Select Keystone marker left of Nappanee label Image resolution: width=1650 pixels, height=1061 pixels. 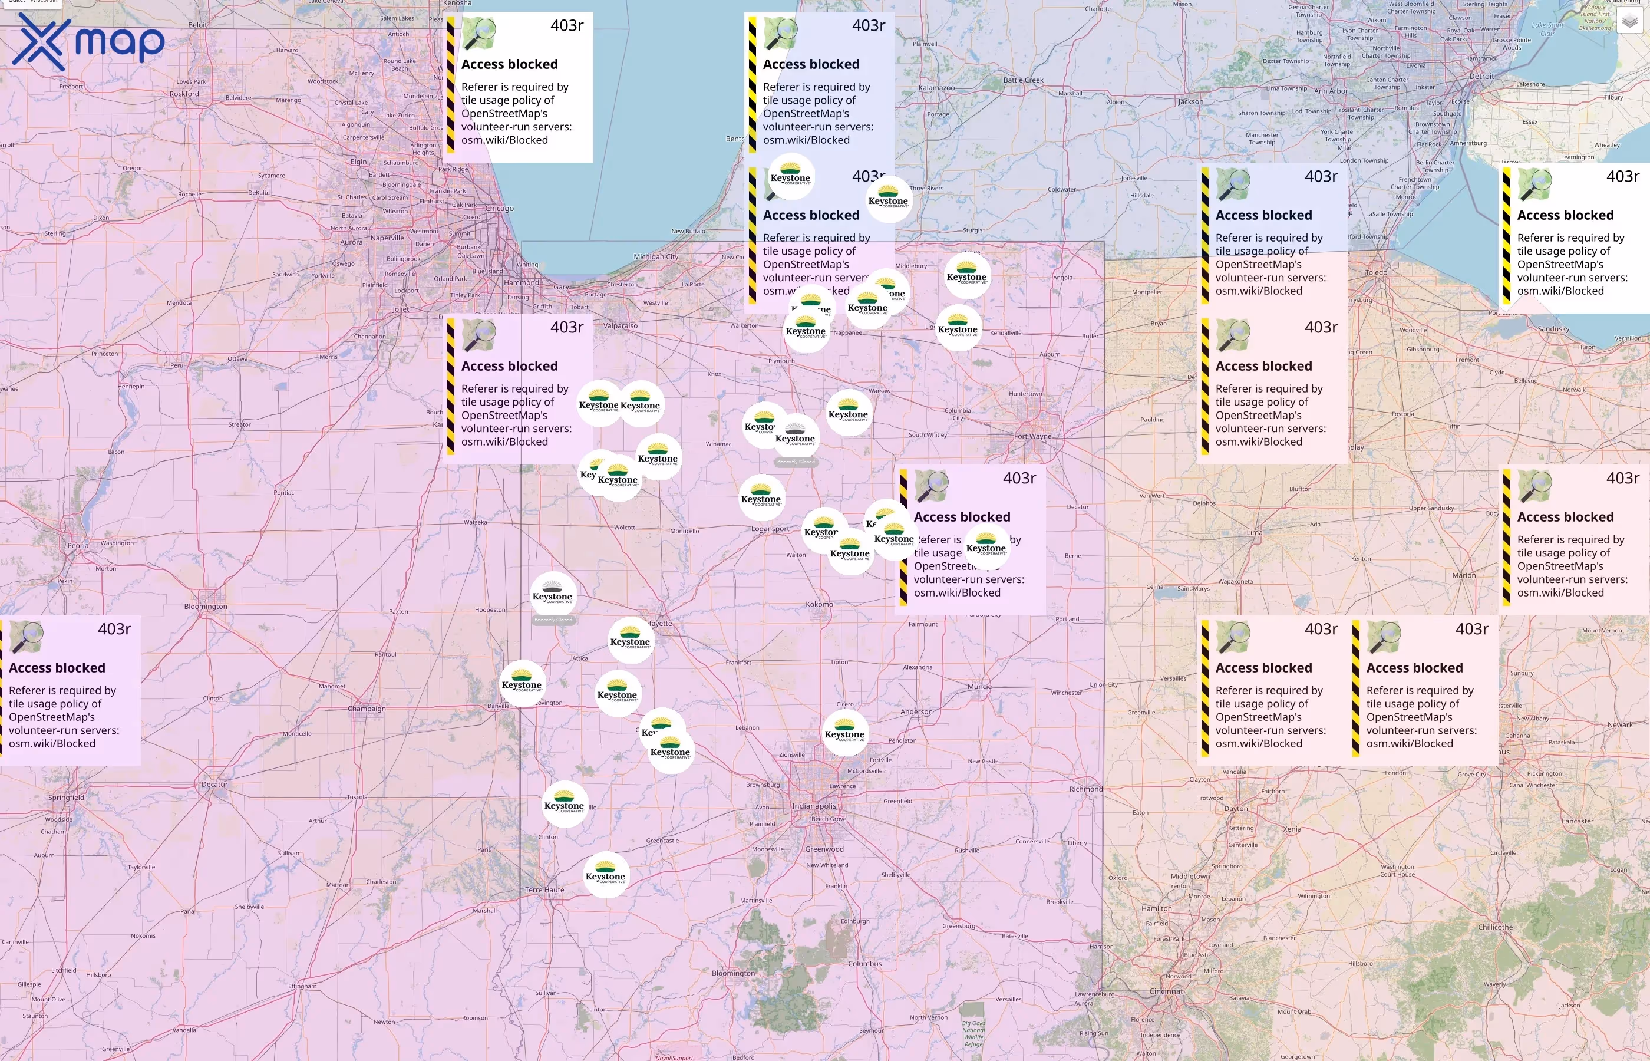[x=806, y=330]
